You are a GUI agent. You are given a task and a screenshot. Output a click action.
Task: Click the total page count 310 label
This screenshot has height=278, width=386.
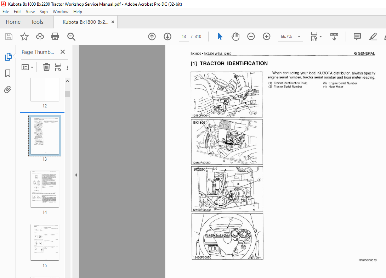pyautogui.click(x=198, y=37)
